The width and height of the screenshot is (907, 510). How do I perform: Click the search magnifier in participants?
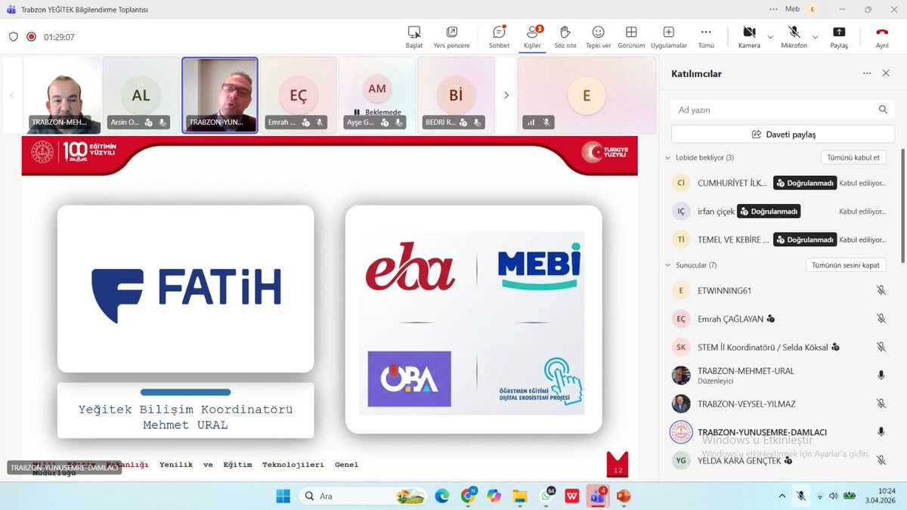click(883, 110)
